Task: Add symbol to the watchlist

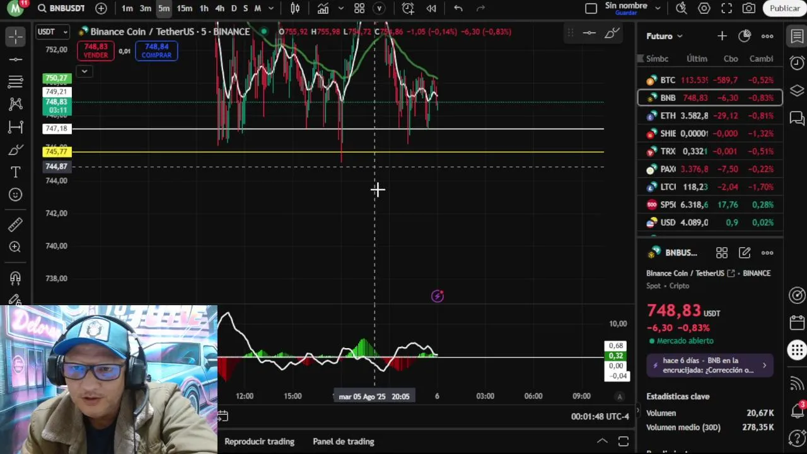Action: tap(722, 36)
